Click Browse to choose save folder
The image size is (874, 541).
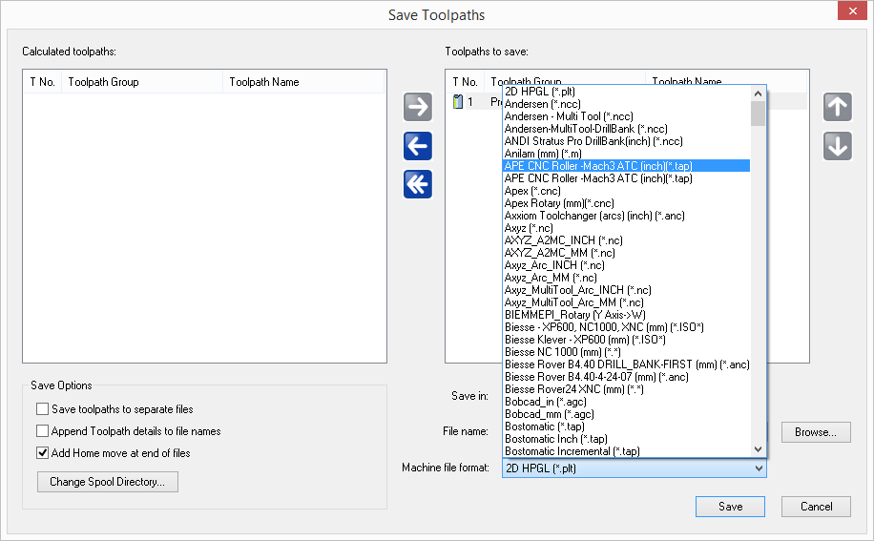(x=815, y=432)
